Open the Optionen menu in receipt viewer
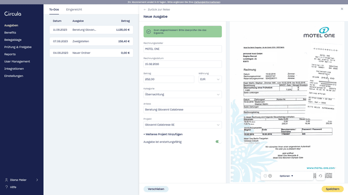The width and height of the screenshot is (348, 195). click(x=286, y=176)
